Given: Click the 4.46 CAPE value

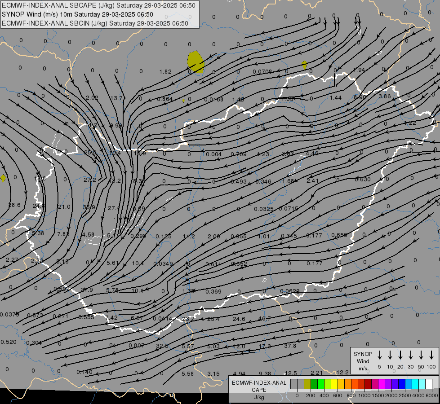Looking at the screenshot, I should [312, 153].
